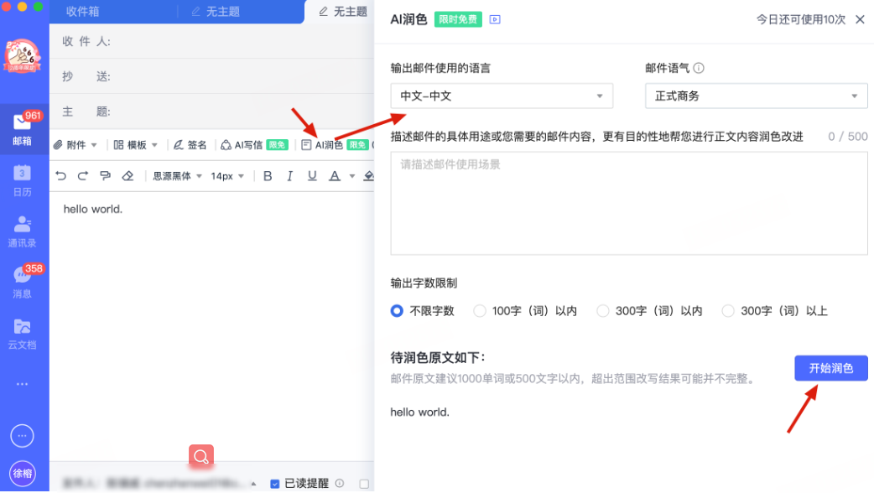Click the info icon next to 邮件语气

(x=699, y=68)
